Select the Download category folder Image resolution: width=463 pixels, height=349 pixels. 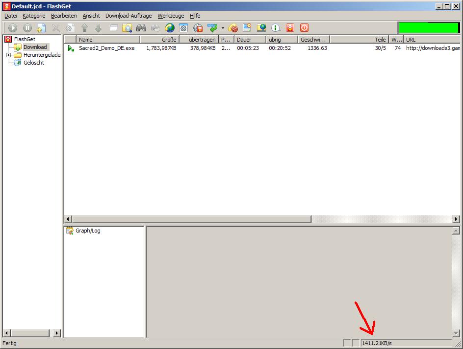coord(35,47)
